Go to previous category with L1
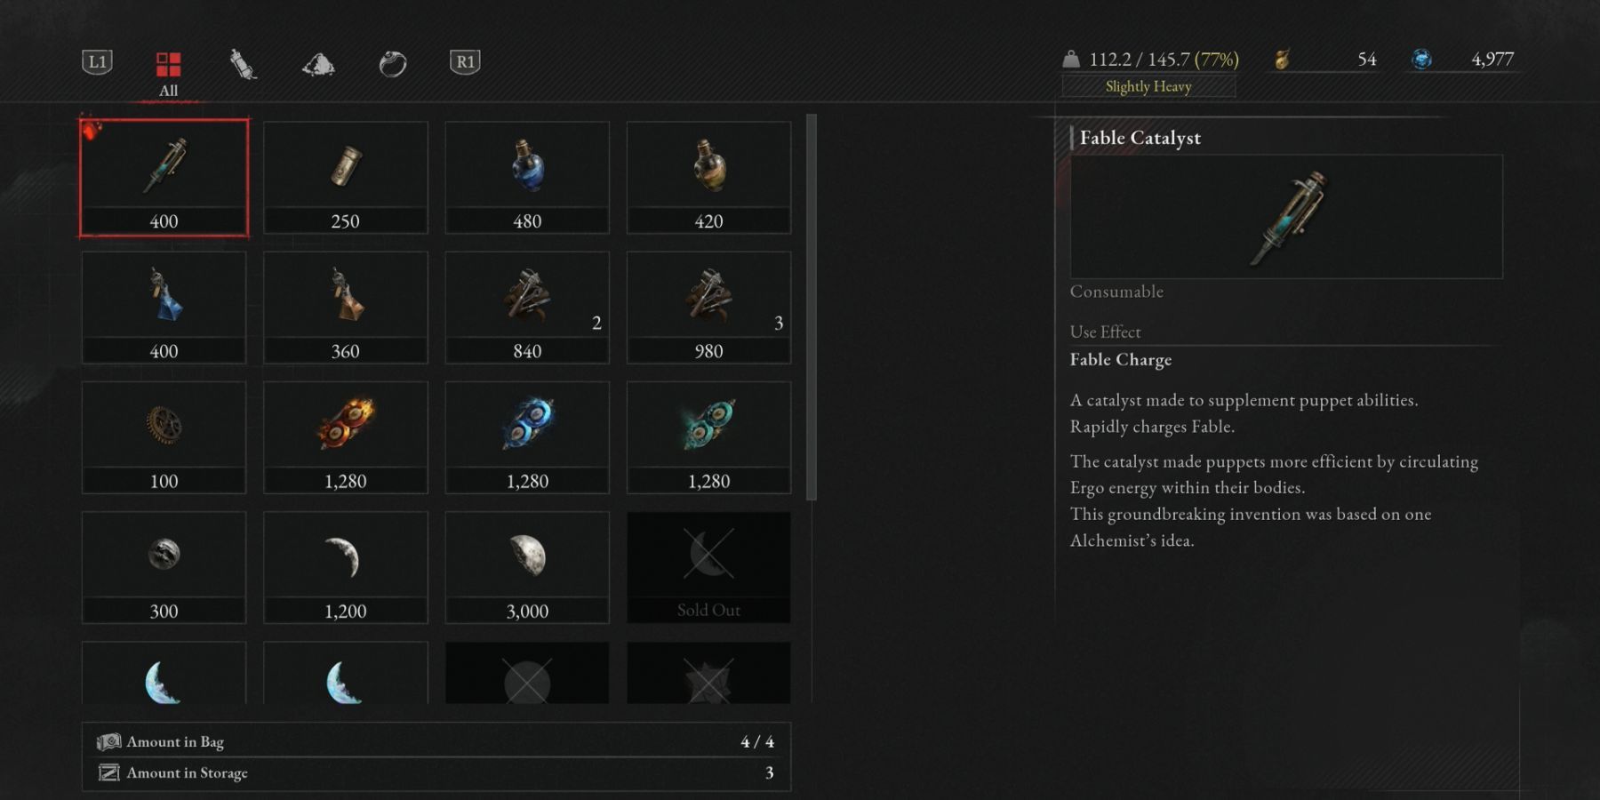Screen dimensions: 1600x800 tap(97, 62)
